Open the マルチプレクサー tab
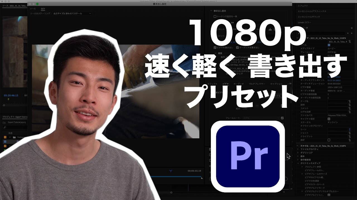The image size is (357, 200). pyautogui.click(x=257, y=84)
